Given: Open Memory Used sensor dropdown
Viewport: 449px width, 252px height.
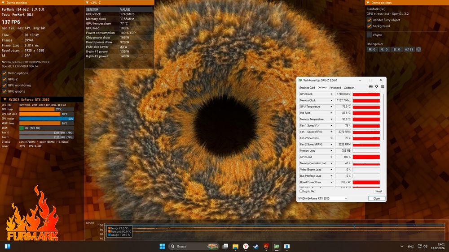Looking at the screenshot, I should pos(331,151).
